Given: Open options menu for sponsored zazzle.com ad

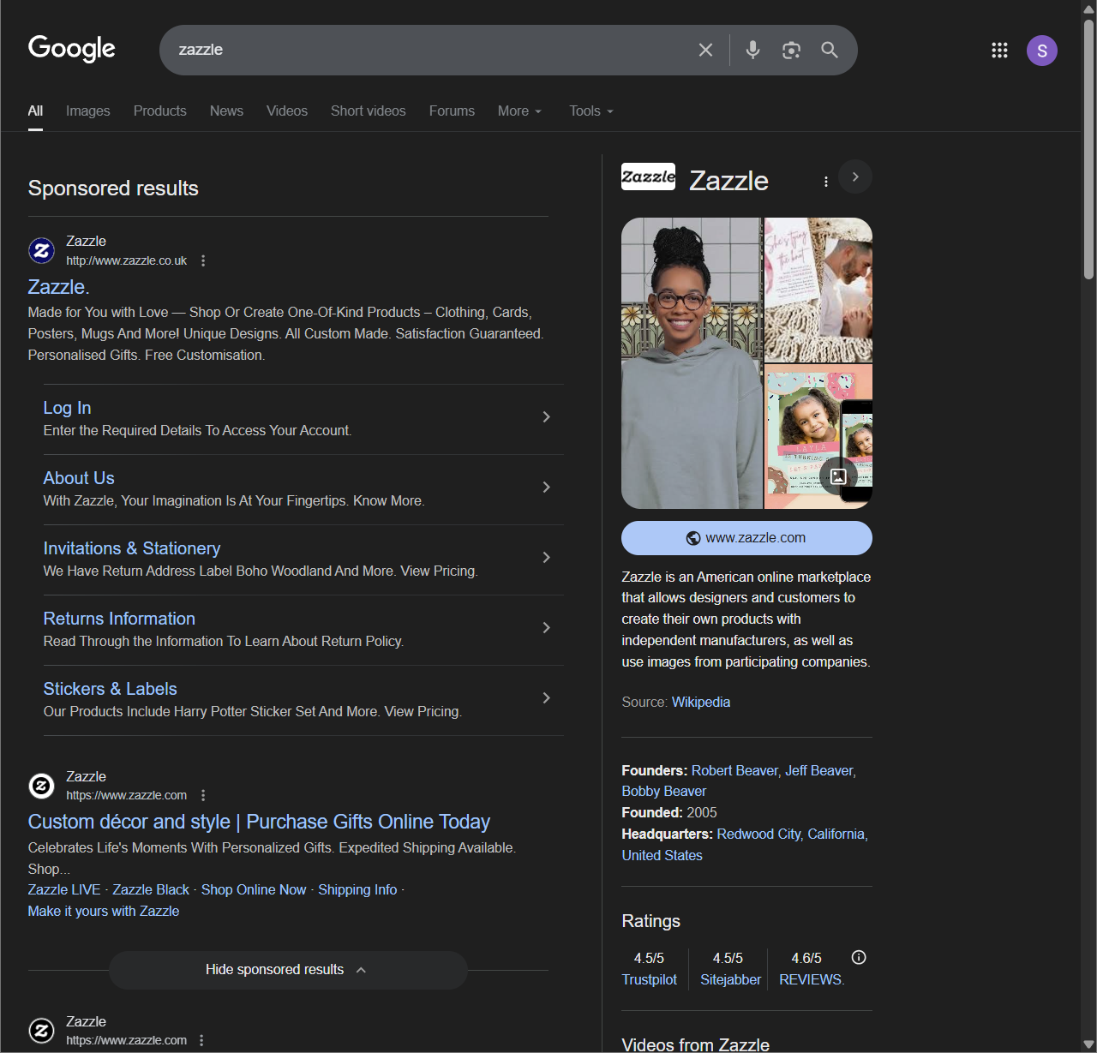Looking at the screenshot, I should tap(203, 795).
